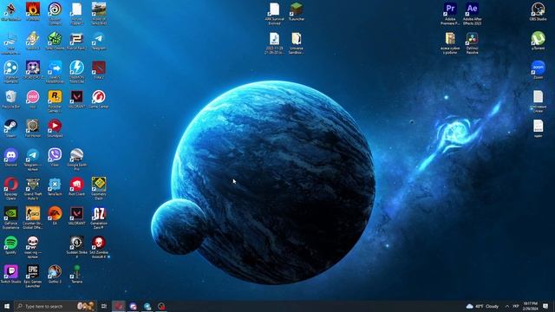The height and width of the screenshot is (312, 555).
Task: Select the DAEMON Tools Lite icon
Action: (x=77, y=72)
